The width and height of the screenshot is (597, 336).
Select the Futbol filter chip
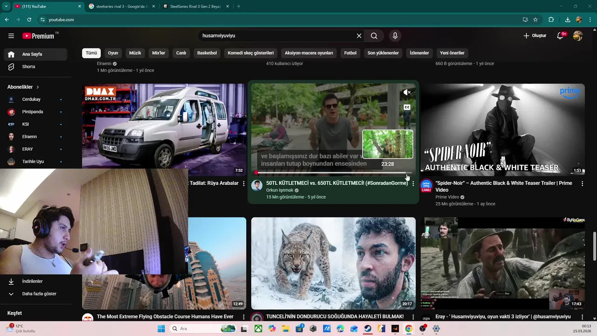350,53
